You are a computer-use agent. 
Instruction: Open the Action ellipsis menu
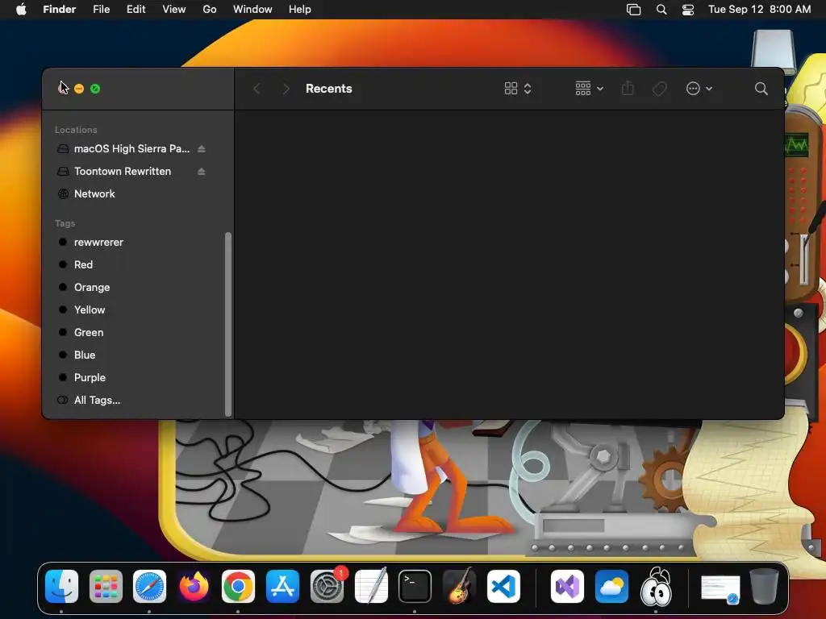pyautogui.click(x=699, y=89)
